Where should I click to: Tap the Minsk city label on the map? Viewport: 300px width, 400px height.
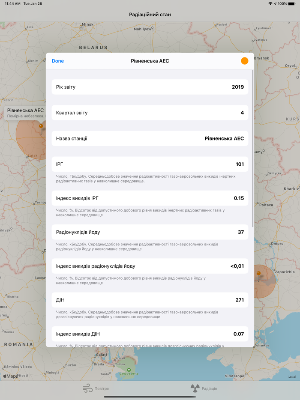pos(87,24)
